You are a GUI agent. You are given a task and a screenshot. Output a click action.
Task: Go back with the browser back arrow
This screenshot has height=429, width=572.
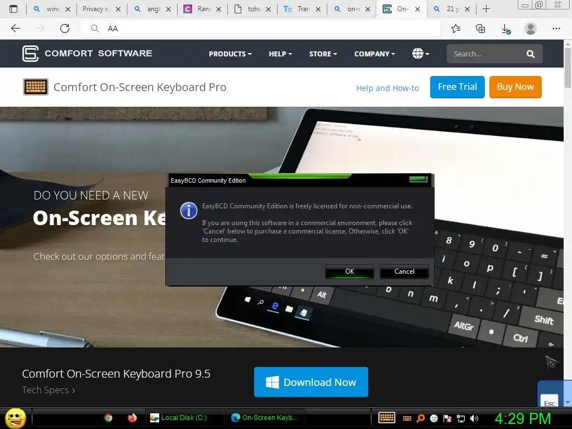tap(15, 28)
